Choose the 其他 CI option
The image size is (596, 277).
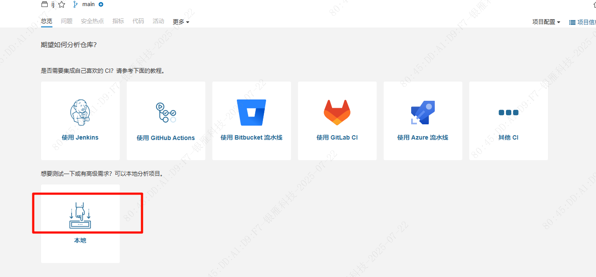(x=508, y=137)
